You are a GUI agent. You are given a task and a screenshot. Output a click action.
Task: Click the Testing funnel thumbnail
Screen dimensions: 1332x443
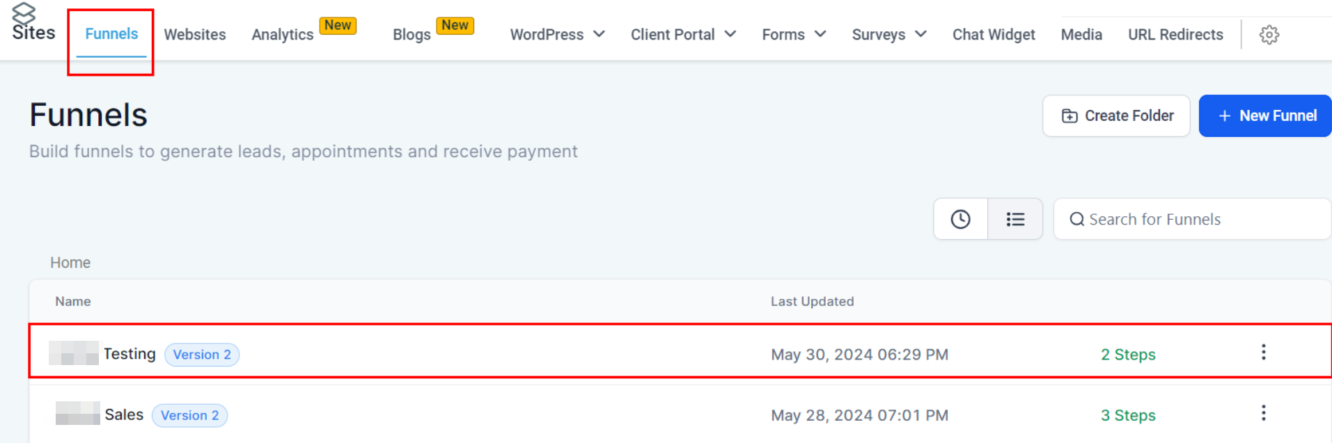74,353
